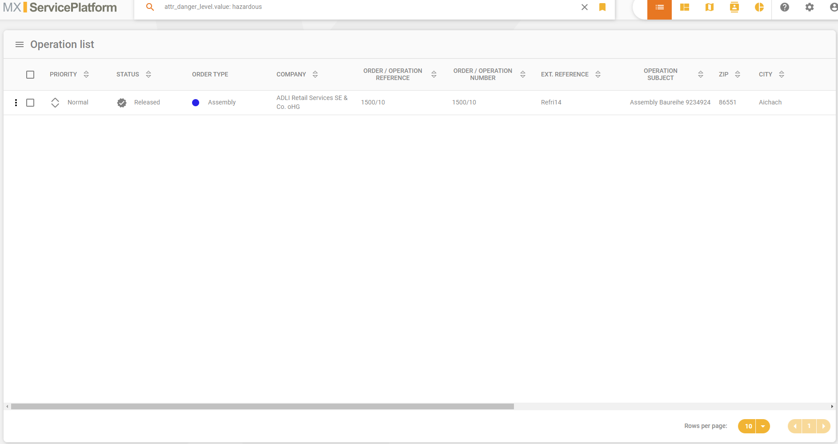838x444 pixels.
Task: Go to next page arrow
Action: click(x=823, y=426)
